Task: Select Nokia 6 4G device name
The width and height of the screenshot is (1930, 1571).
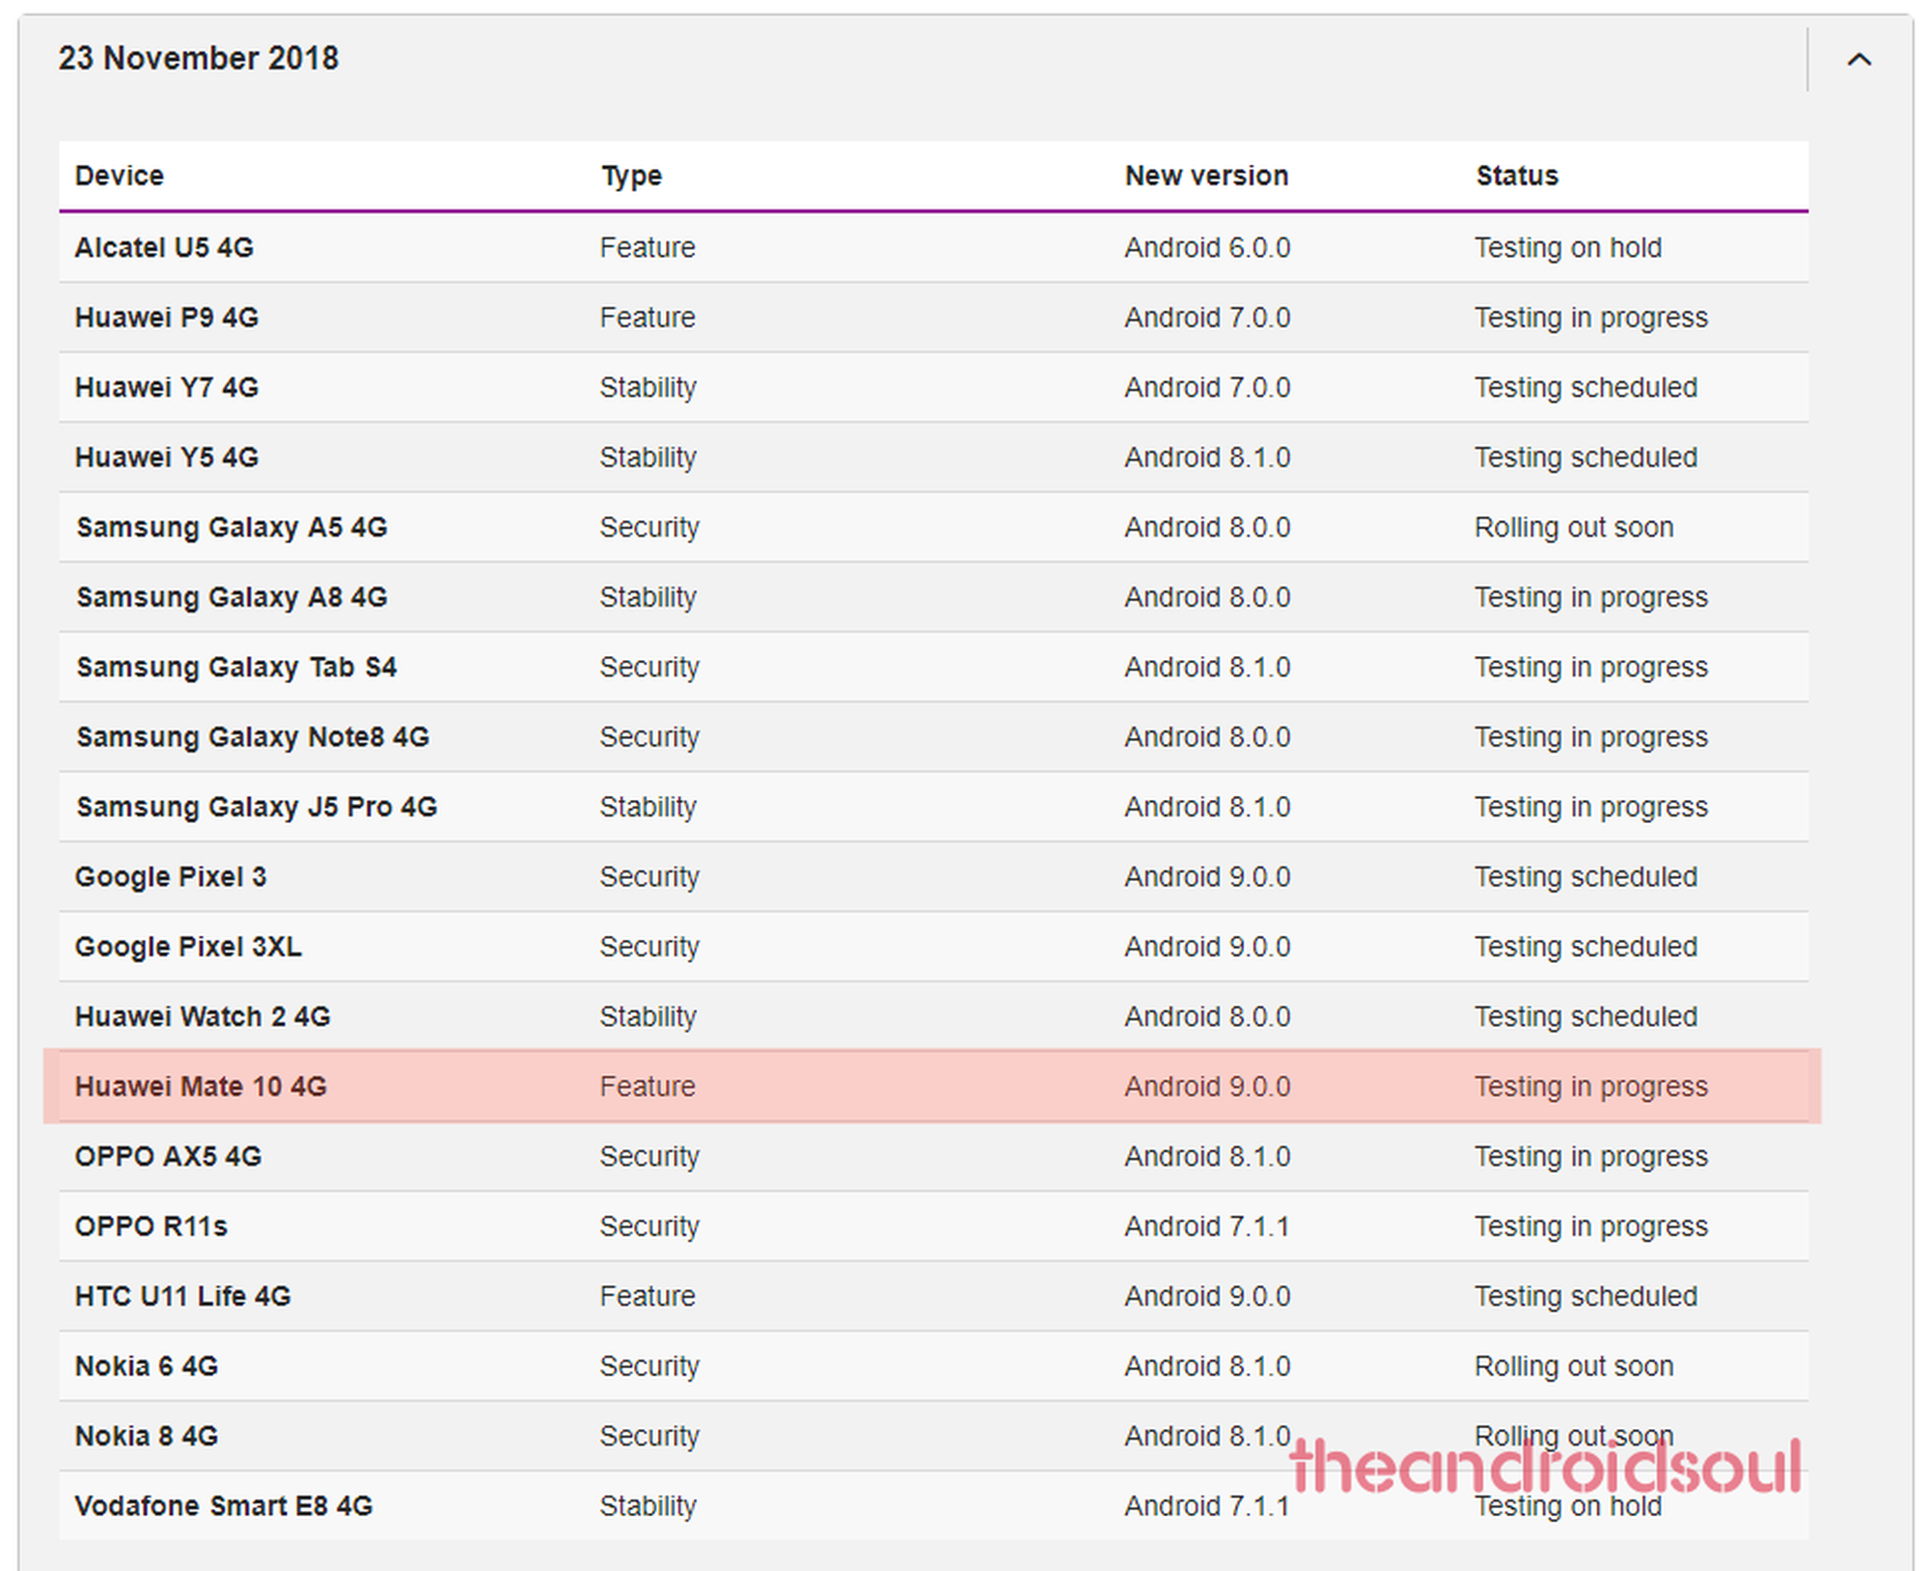Action: [x=147, y=1366]
